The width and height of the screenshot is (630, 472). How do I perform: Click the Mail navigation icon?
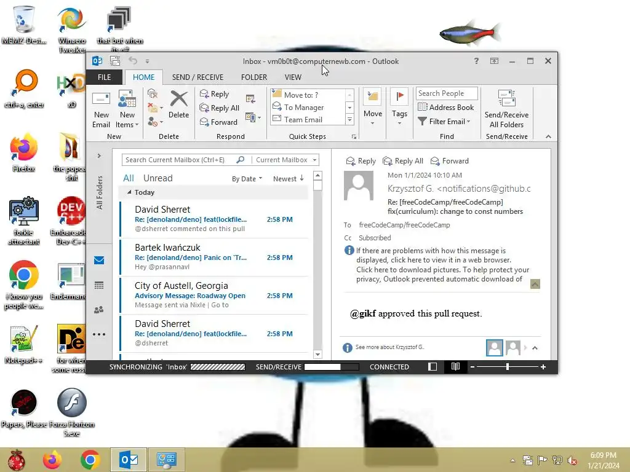pyautogui.click(x=99, y=261)
